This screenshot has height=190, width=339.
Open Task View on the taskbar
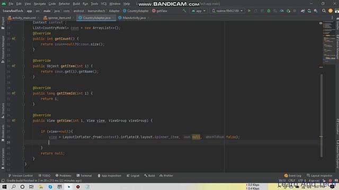coord(31,186)
